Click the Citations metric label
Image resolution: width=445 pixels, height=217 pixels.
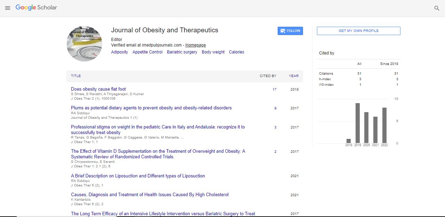click(x=326, y=74)
